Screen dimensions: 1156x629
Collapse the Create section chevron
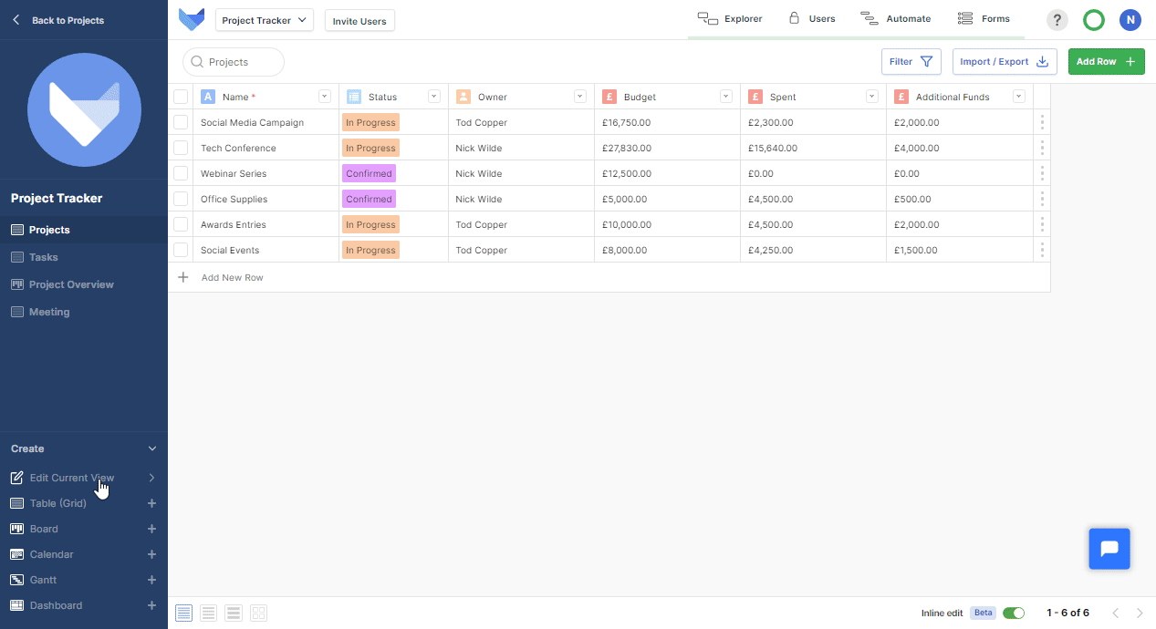[x=152, y=449]
